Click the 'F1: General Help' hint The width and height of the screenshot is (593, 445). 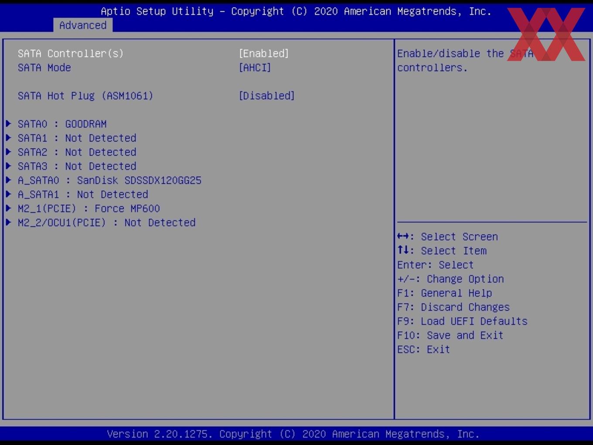click(x=444, y=293)
